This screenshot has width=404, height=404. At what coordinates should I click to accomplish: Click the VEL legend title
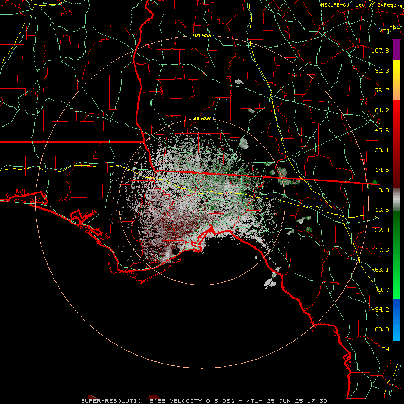394,27
